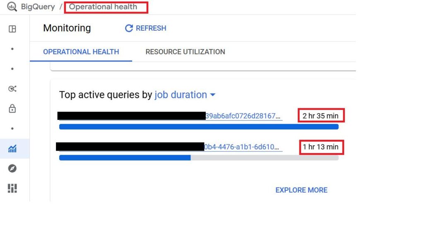Click the Operational health breadcrumb text
Image resolution: width=424 pixels, height=239 pixels.
coord(103,7)
